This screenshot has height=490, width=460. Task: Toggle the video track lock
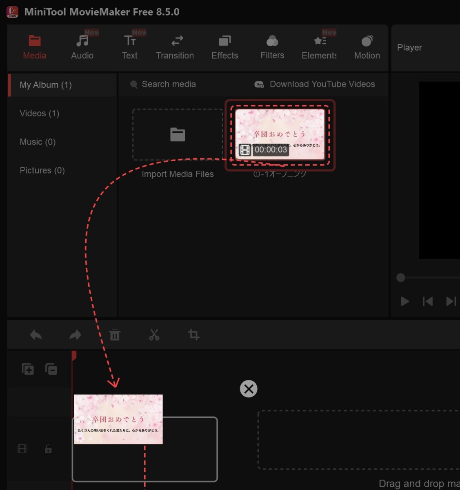point(48,449)
